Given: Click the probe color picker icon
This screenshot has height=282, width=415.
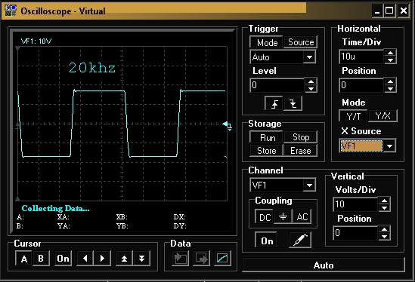Looking at the screenshot, I should (x=300, y=240).
